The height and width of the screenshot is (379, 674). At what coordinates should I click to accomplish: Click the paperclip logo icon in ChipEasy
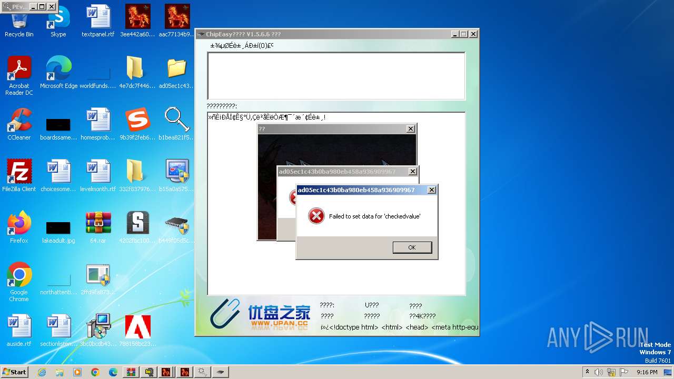pyautogui.click(x=225, y=314)
